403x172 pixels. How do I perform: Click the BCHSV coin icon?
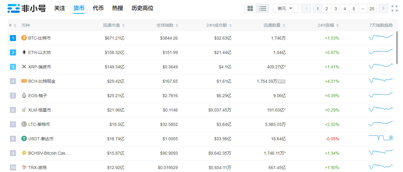tap(24, 153)
